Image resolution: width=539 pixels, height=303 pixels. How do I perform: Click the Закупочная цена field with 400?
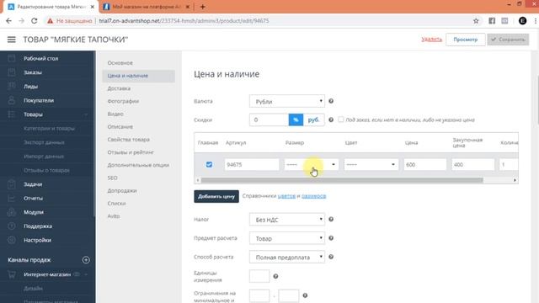473,165
